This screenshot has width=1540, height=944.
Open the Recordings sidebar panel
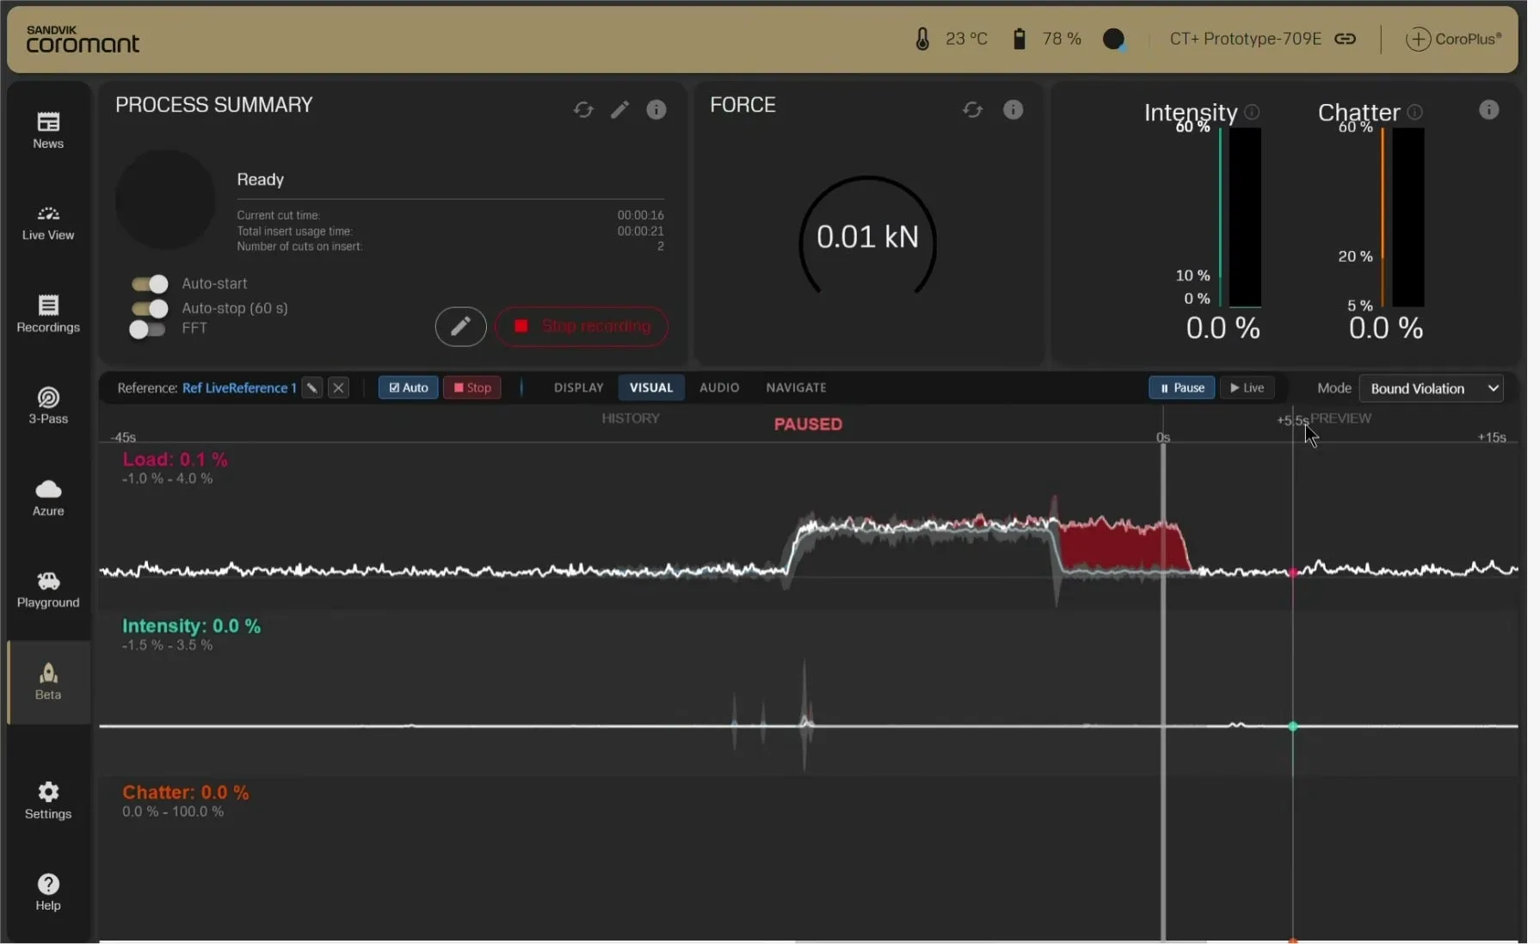[48, 313]
